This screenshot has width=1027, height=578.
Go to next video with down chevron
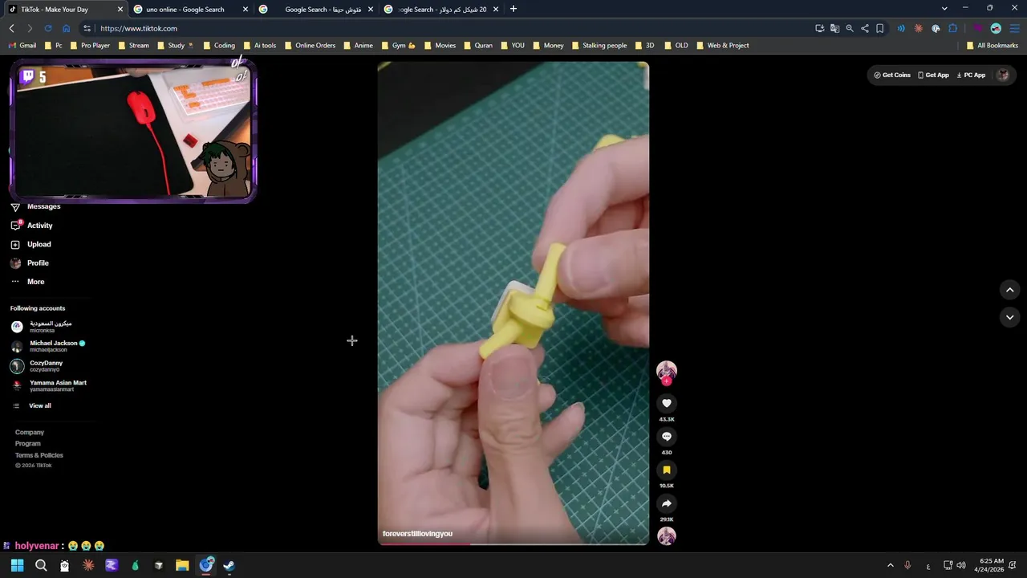1010,317
